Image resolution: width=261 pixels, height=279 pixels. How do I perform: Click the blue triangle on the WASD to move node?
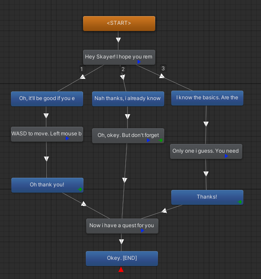67,139
